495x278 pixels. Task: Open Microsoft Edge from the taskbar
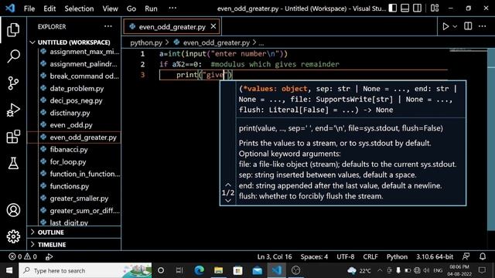coord(200,270)
